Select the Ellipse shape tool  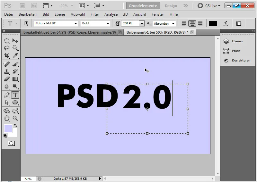15,102
